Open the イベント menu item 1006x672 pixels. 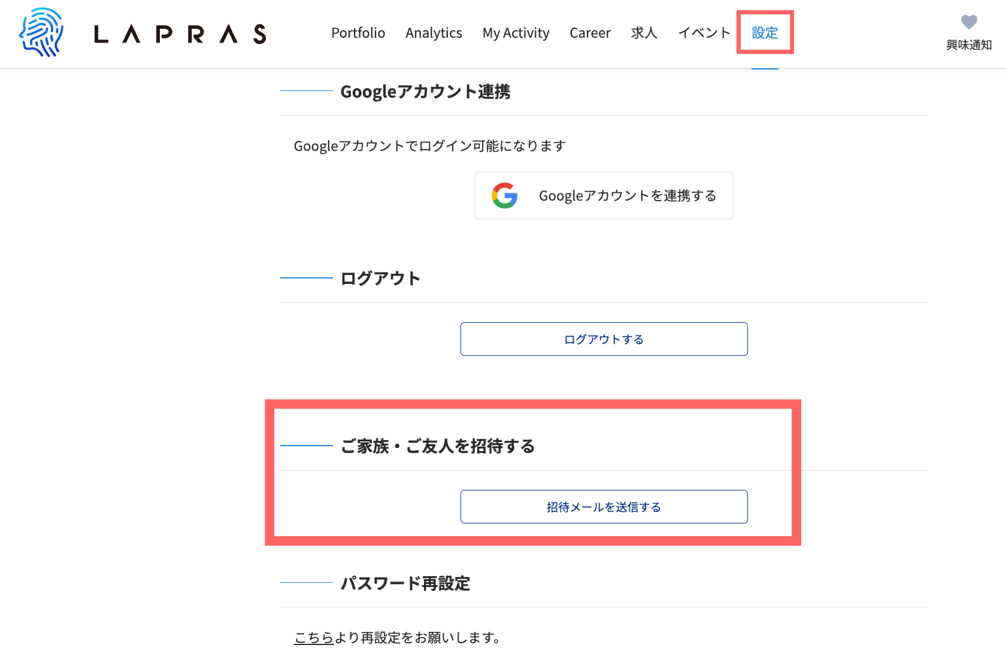click(704, 33)
